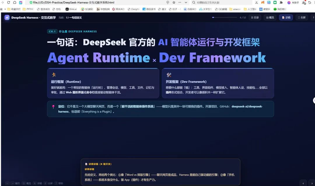Click the document icon on the 讲师讲稿 panel
315x186 pixels.
[x=86, y=164]
